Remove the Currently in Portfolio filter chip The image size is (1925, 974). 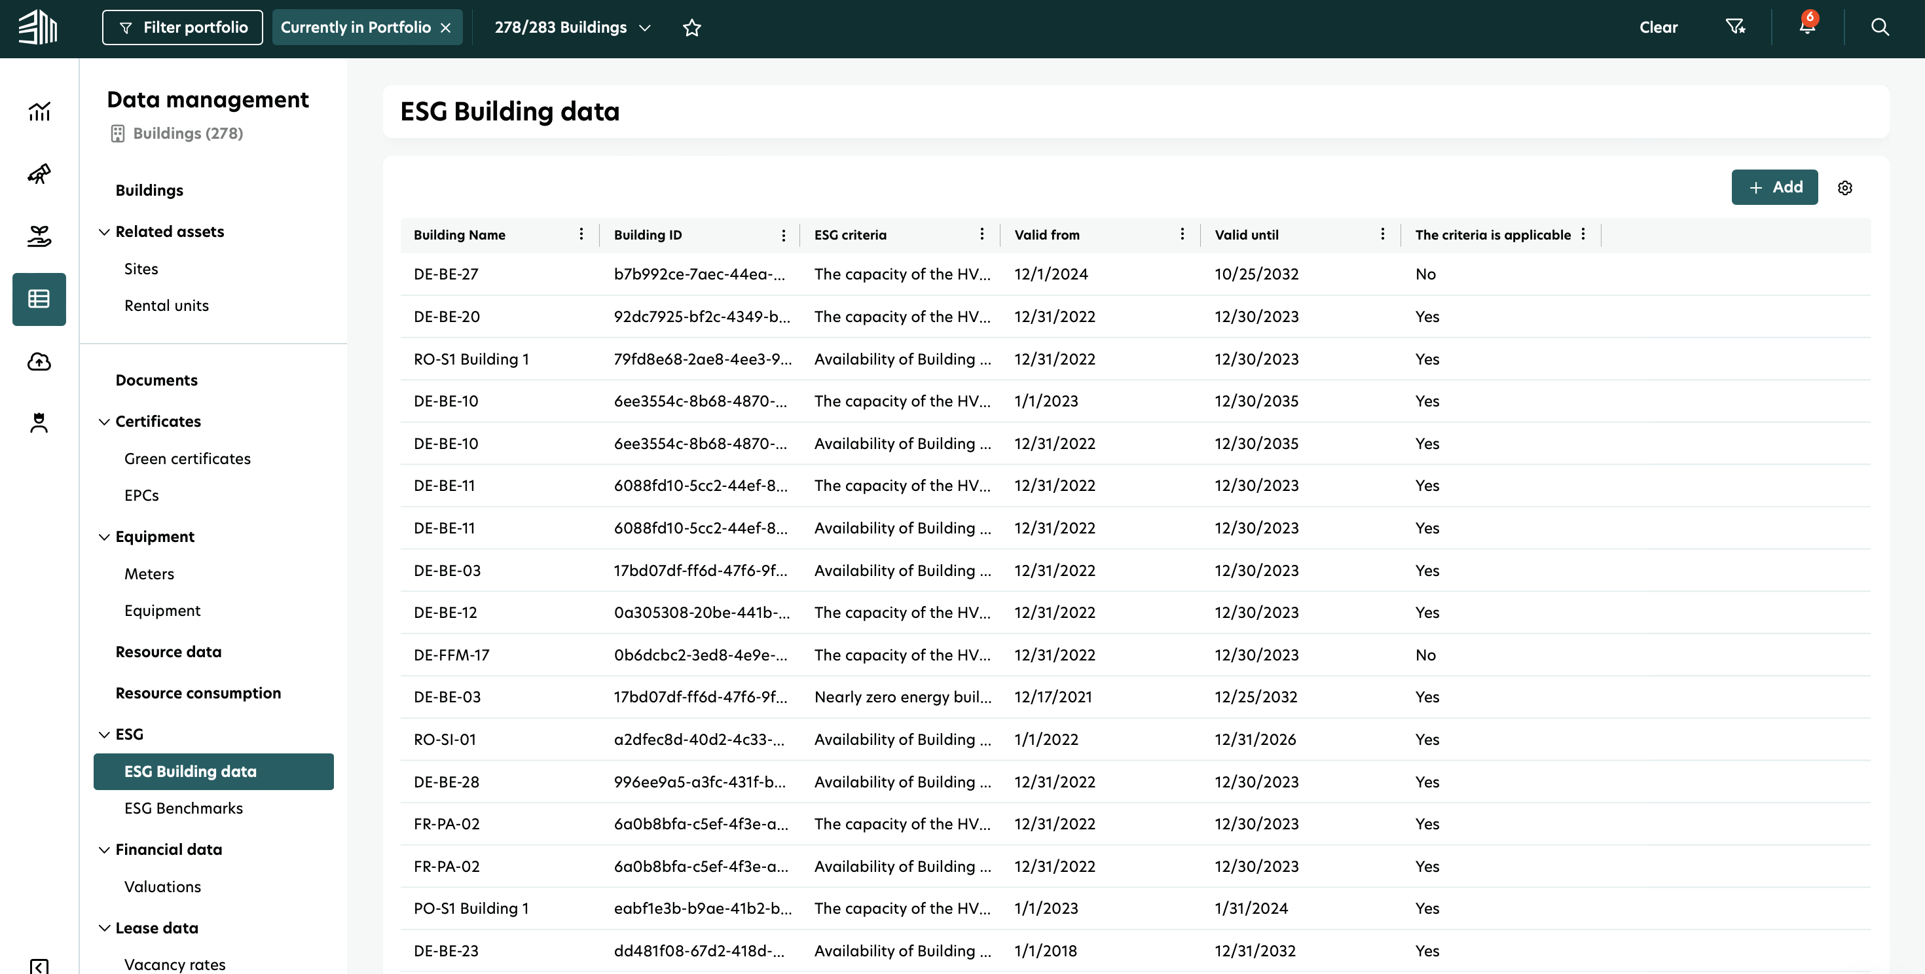pos(446,27)
